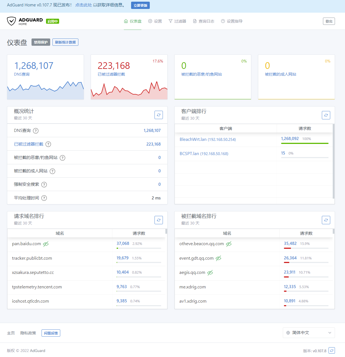Click the AdGuard Home shield logo
The height and width of the screenshot is (357, 345).
[x=11, y=21]
